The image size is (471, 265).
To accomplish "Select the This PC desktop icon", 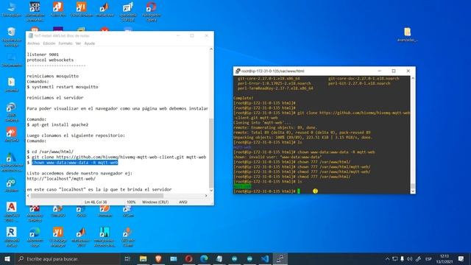I will (x=12, y=10).
